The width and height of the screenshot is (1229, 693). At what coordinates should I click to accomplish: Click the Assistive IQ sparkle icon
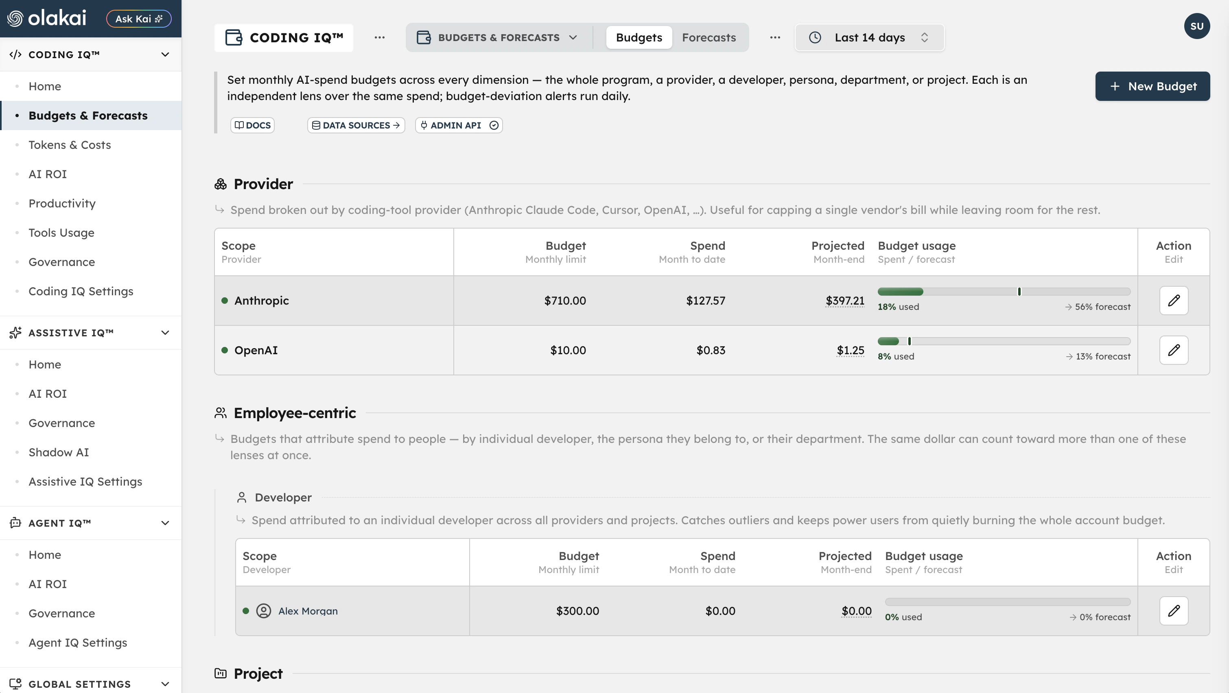[15, 332]
